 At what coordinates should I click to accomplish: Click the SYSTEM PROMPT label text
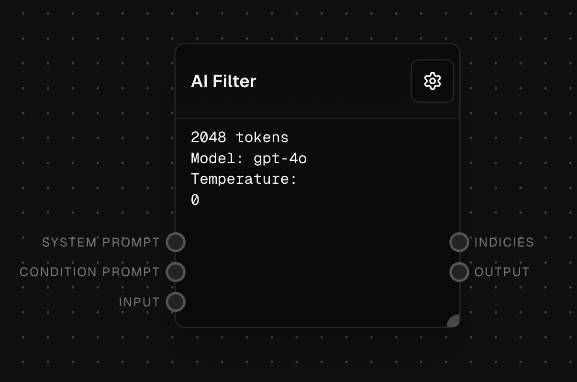click(x=101, y=242)
